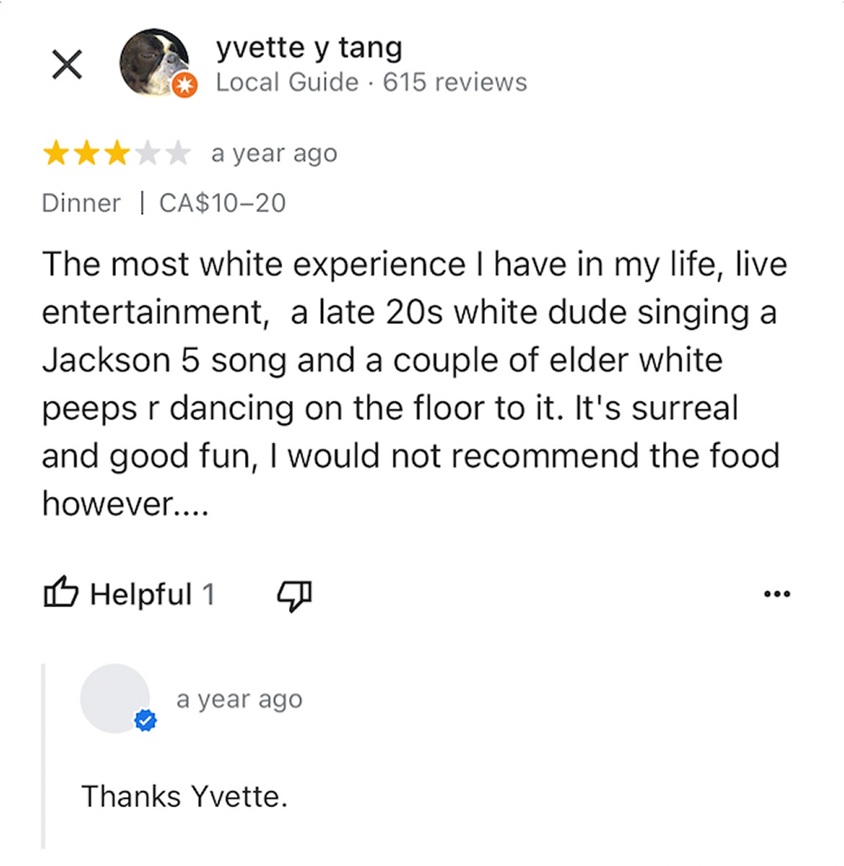Mark review helpful with thumbs-up icon
844x866 pixels.
(61, 594)
